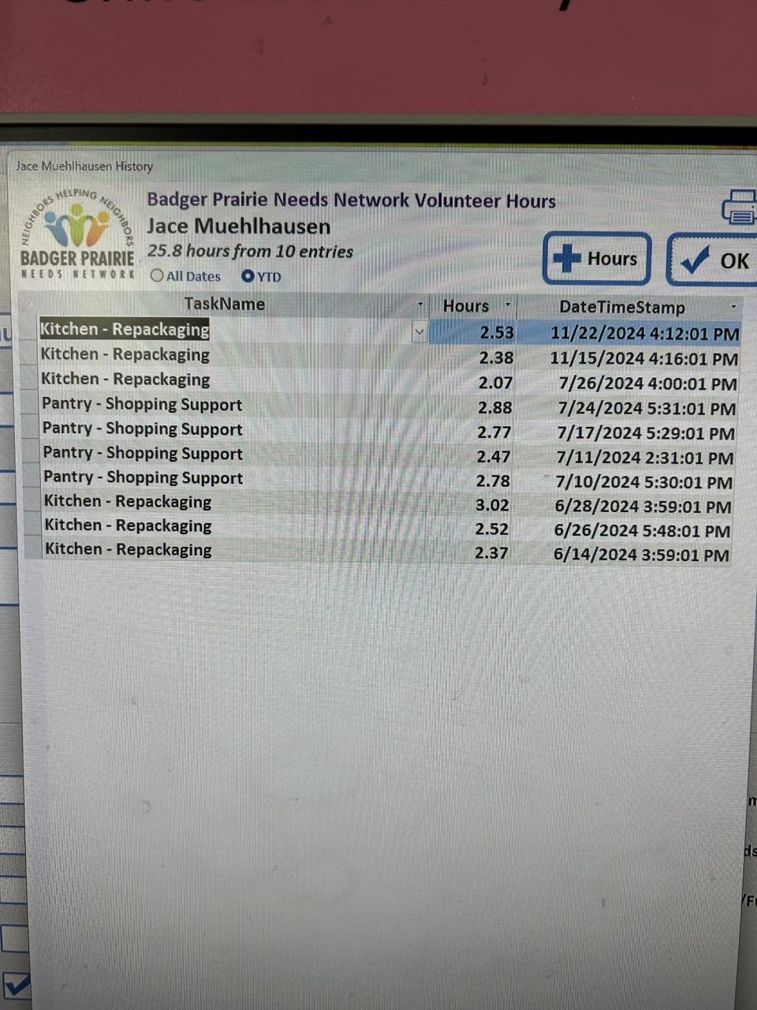Add hours with the plus Hours button
This screenshot has height=1010, width=757.
(x=597, y=259)
